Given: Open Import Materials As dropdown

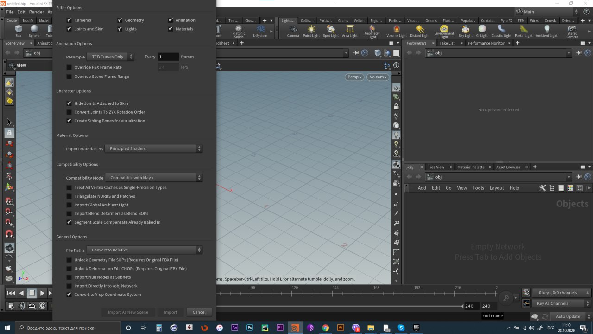Looking at the screenshot, I should 153,148.
